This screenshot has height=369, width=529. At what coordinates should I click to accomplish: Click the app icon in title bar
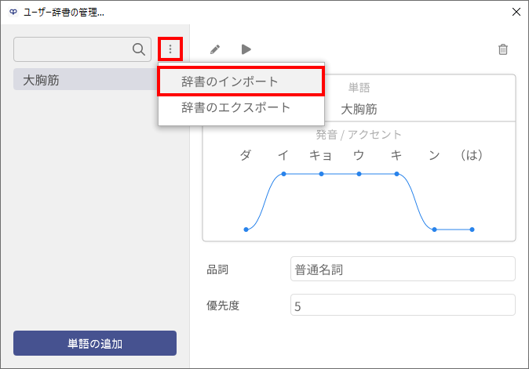click(13, 12)
